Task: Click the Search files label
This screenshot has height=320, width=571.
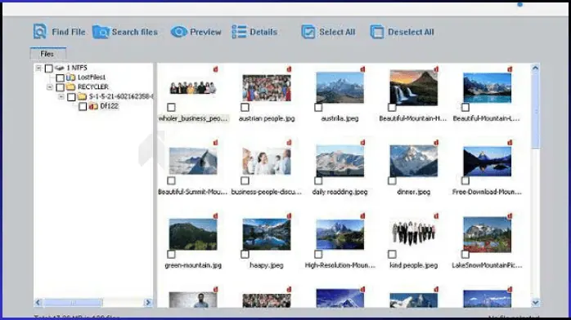Action: tap(135, 32)
